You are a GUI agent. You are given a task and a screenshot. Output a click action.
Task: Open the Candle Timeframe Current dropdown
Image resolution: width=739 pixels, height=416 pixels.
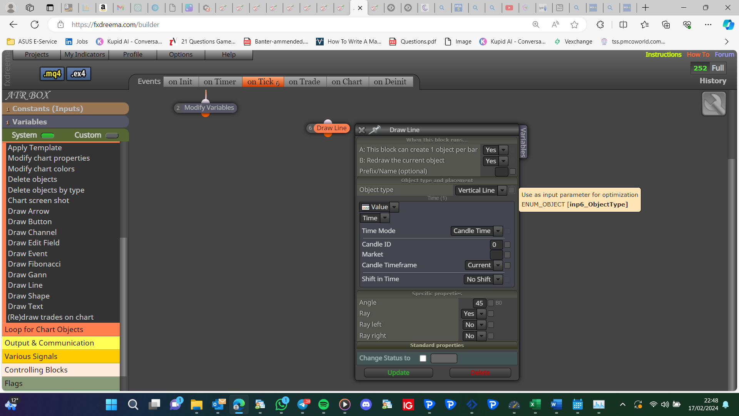(x=484, y=265)
